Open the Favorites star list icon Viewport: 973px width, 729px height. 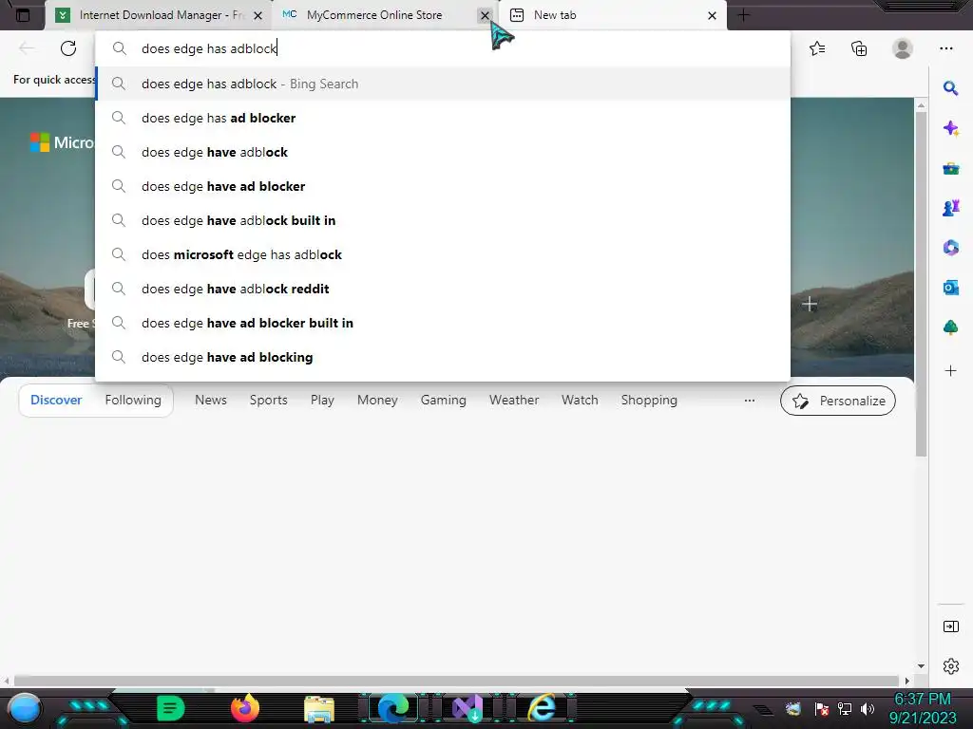tap(817, 48)
